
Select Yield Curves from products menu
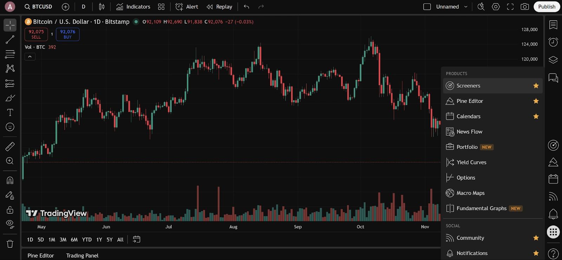(471, 162)
